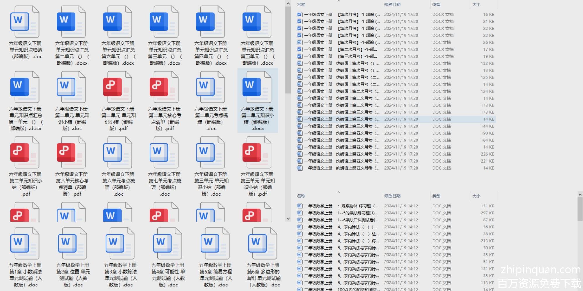The image size is (583, 291).
Task: Click 大小 column header in upper list
Action: [x=476, y=5]
